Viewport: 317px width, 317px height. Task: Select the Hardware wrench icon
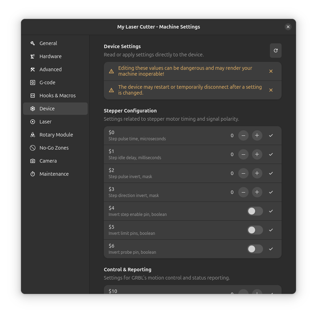pos(32,56)
